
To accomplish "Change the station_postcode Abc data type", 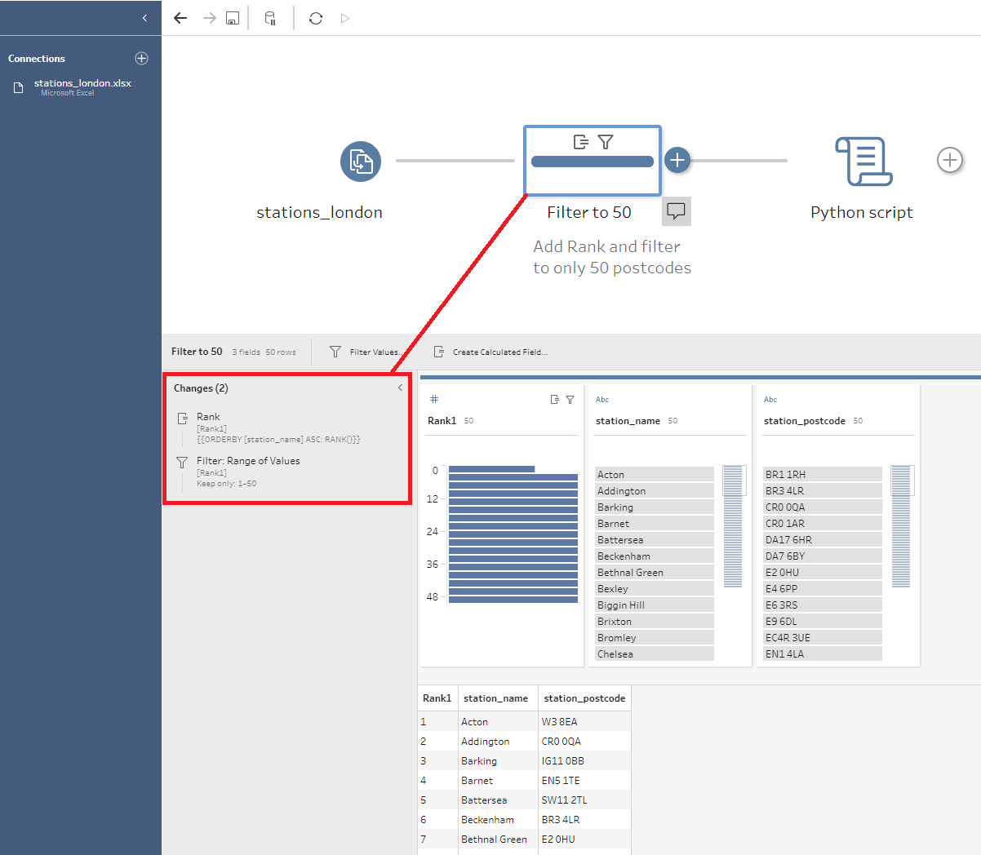I will tap(770, 399).
